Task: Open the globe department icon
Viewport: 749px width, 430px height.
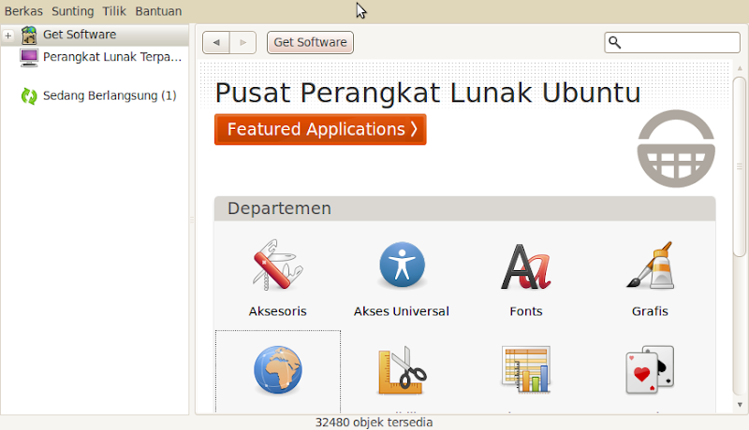Action: coord(277,370)
